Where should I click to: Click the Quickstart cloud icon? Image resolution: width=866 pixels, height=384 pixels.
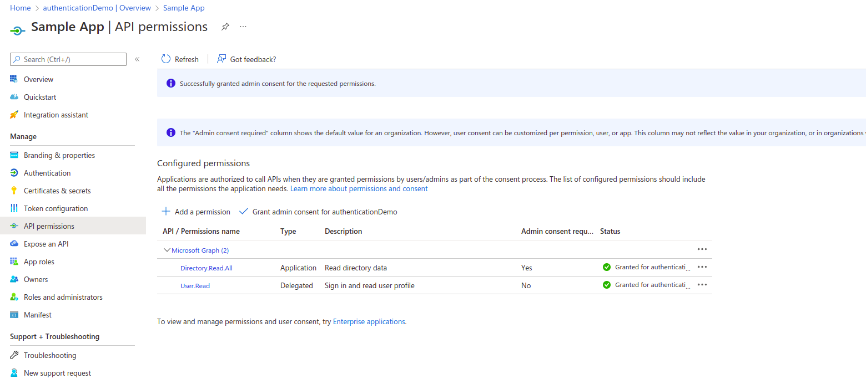14,97
